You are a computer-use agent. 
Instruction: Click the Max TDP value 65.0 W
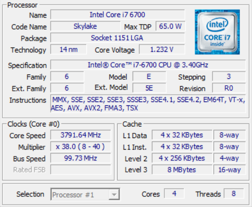(x=170, y=26)
